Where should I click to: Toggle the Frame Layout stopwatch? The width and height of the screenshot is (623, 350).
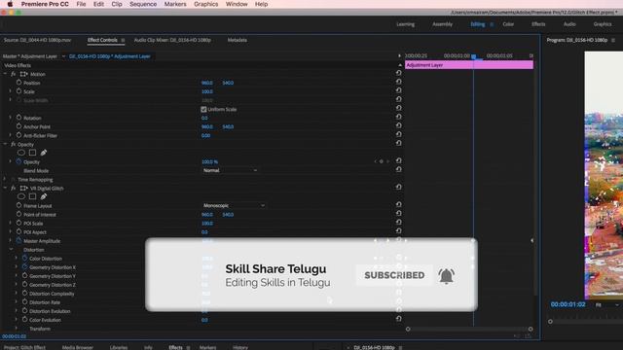pos(18,205)
